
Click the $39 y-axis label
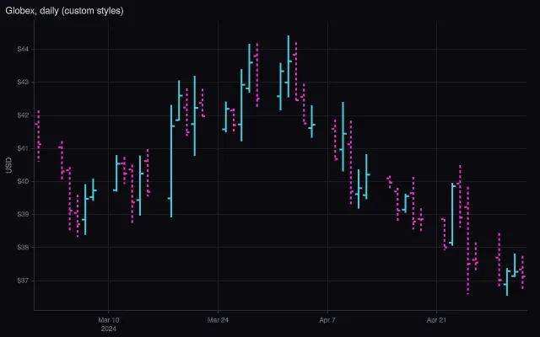23,214
